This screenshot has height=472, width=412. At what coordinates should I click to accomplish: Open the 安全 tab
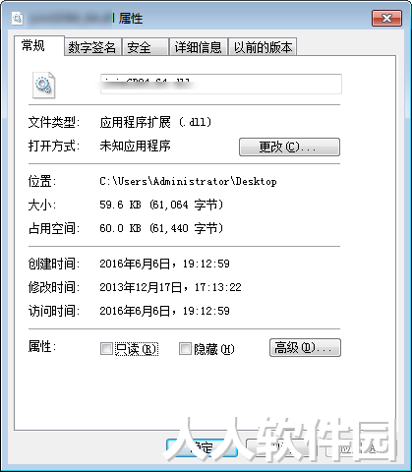(146, 47)
